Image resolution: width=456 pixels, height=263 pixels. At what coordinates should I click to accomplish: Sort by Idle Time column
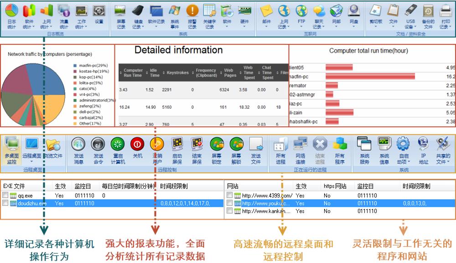click(x=153, y=72)
